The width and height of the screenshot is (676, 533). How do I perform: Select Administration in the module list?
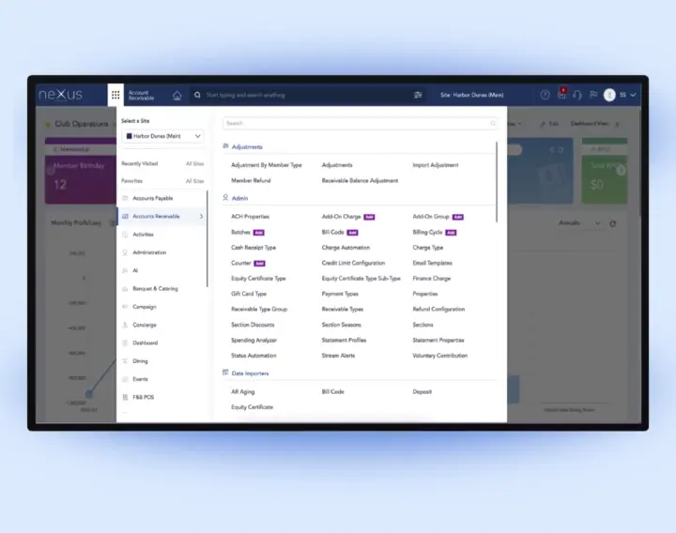(149, 252)
